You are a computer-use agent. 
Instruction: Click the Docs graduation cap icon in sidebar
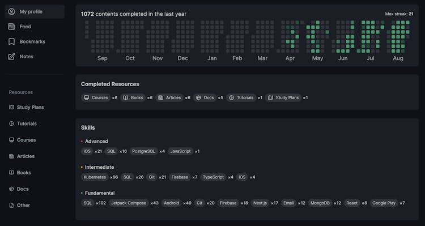(11, 189)
